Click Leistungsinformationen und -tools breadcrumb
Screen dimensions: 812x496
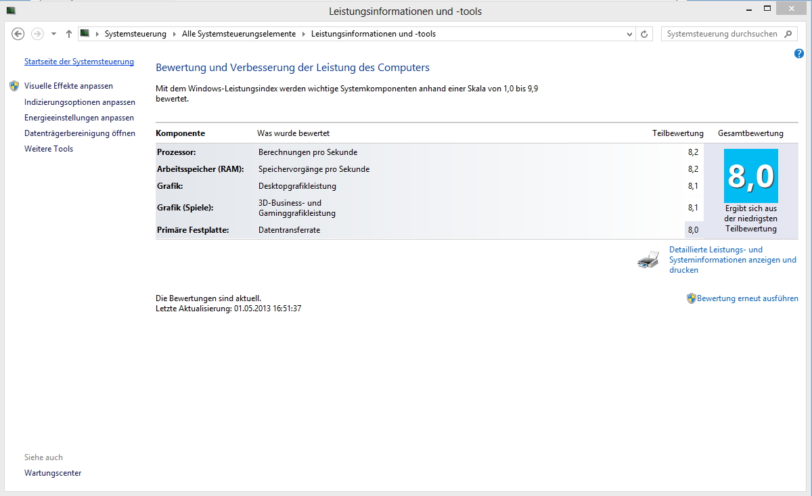click(374, 34)
